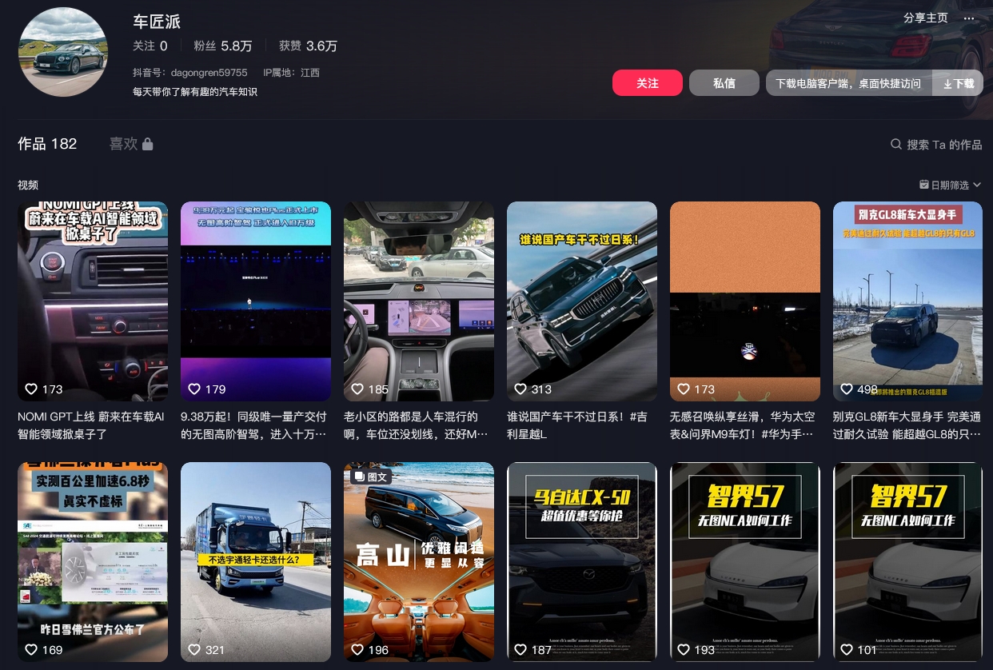Screen dimensions: 993x670
Task: Click the 视频 section label
Action: pyautogui.click(x=28, y=185)
